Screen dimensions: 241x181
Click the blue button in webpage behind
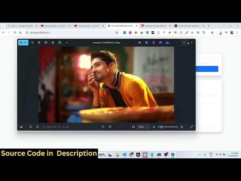pos(207,69)
